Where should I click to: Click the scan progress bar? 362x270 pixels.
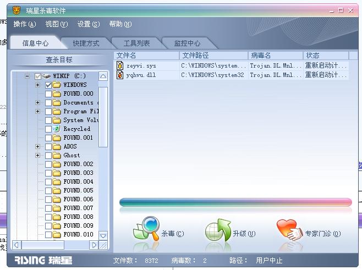(x=235, y=202)
